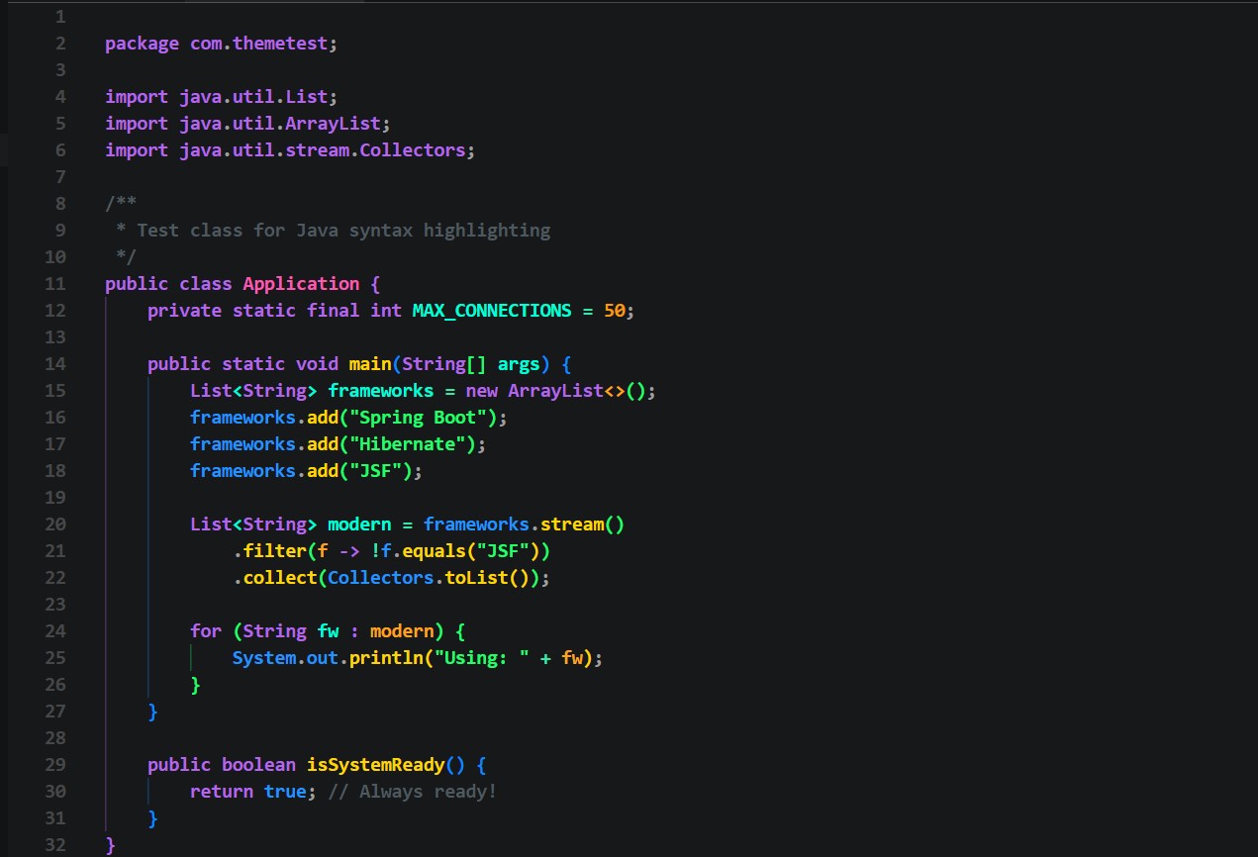Click the 'for' keyword on line 24
Screen dimensions: 1258x857
click(x=206, y=631)
